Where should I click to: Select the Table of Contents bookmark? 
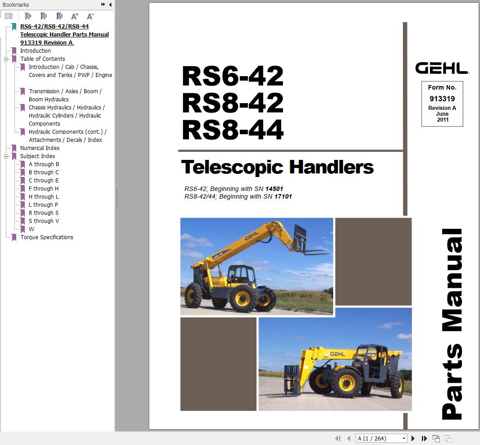42,59
